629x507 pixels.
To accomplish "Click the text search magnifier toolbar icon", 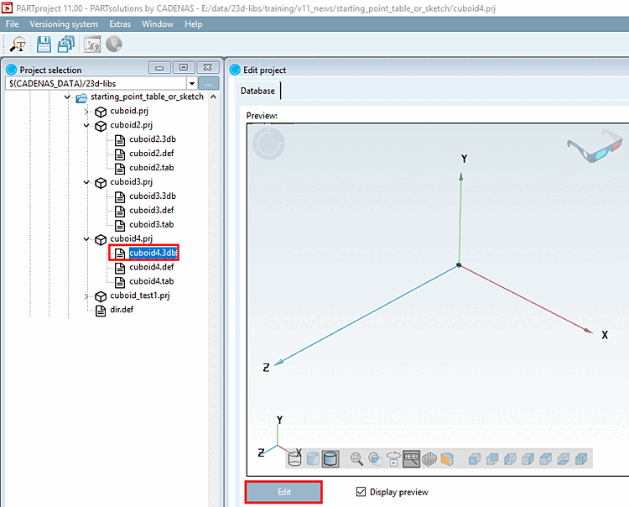I will coord(18,44).
